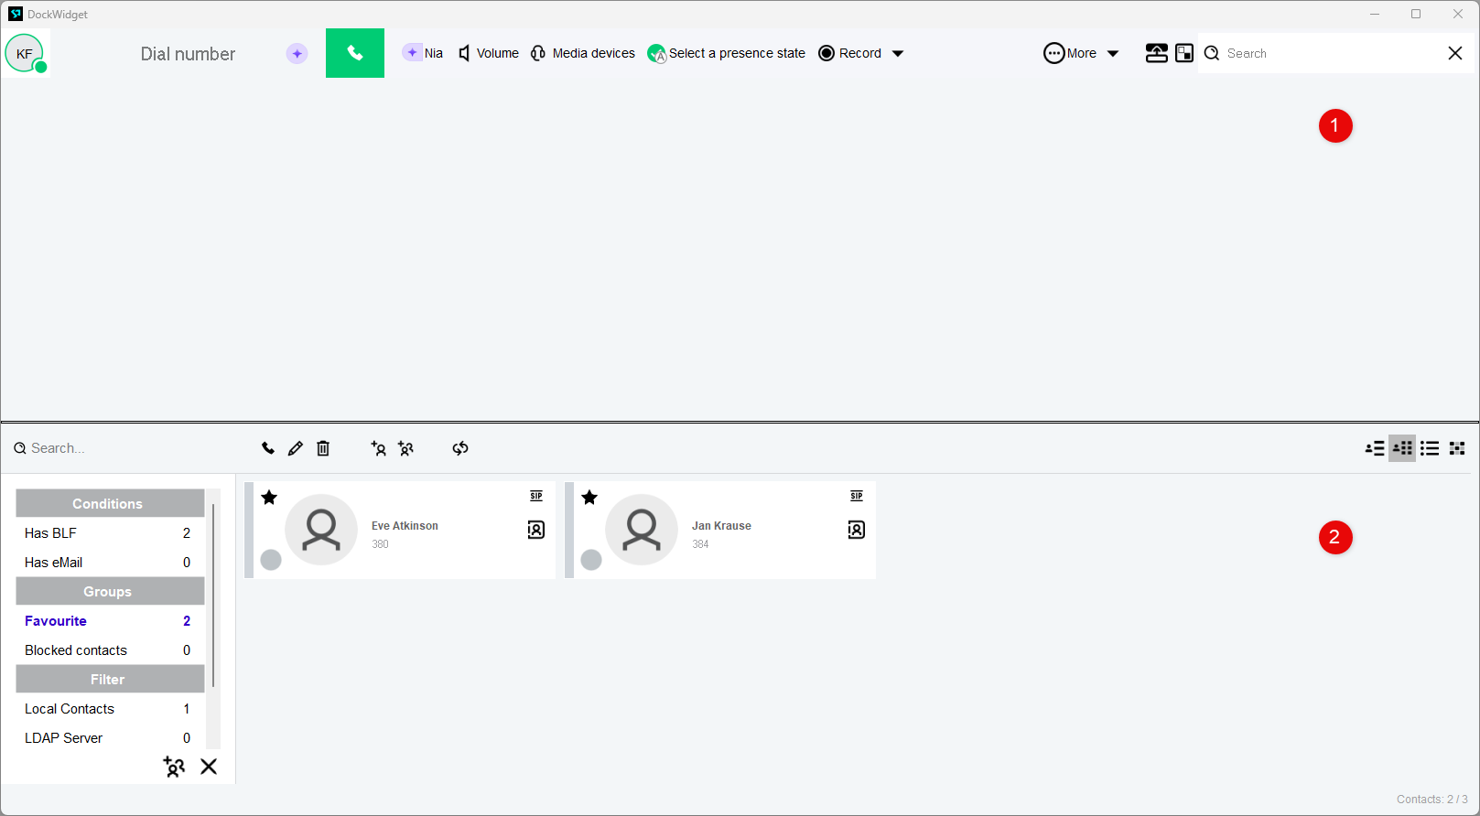1480x816 pixels.
Task: Expand the More dropdown arrow
Action: [x=1113, y=54]
